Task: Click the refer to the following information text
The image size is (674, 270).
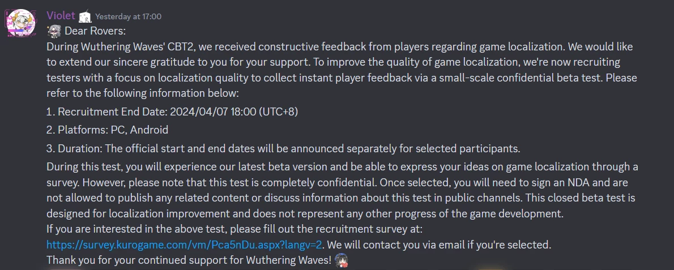Action: (x=143, y=93)
